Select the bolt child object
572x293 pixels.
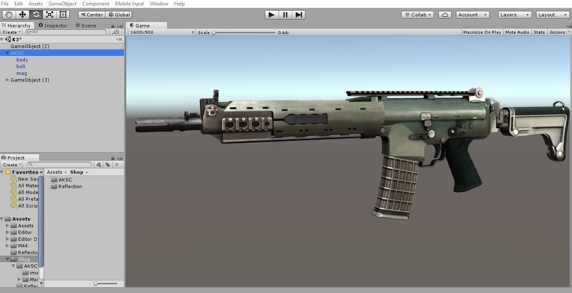tap(21, 67)
